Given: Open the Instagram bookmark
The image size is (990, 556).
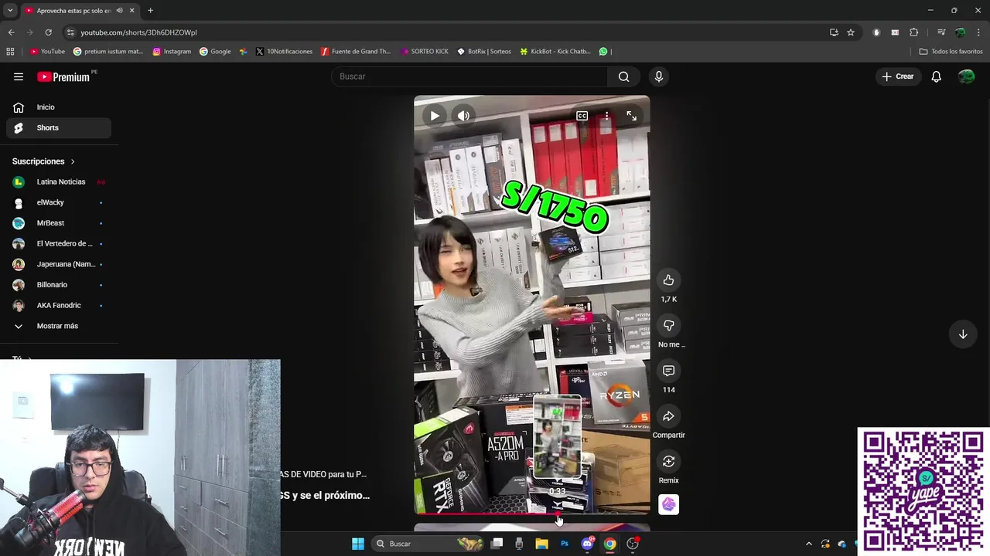Looking at the screenshot, I should click(x=172, y=52).
